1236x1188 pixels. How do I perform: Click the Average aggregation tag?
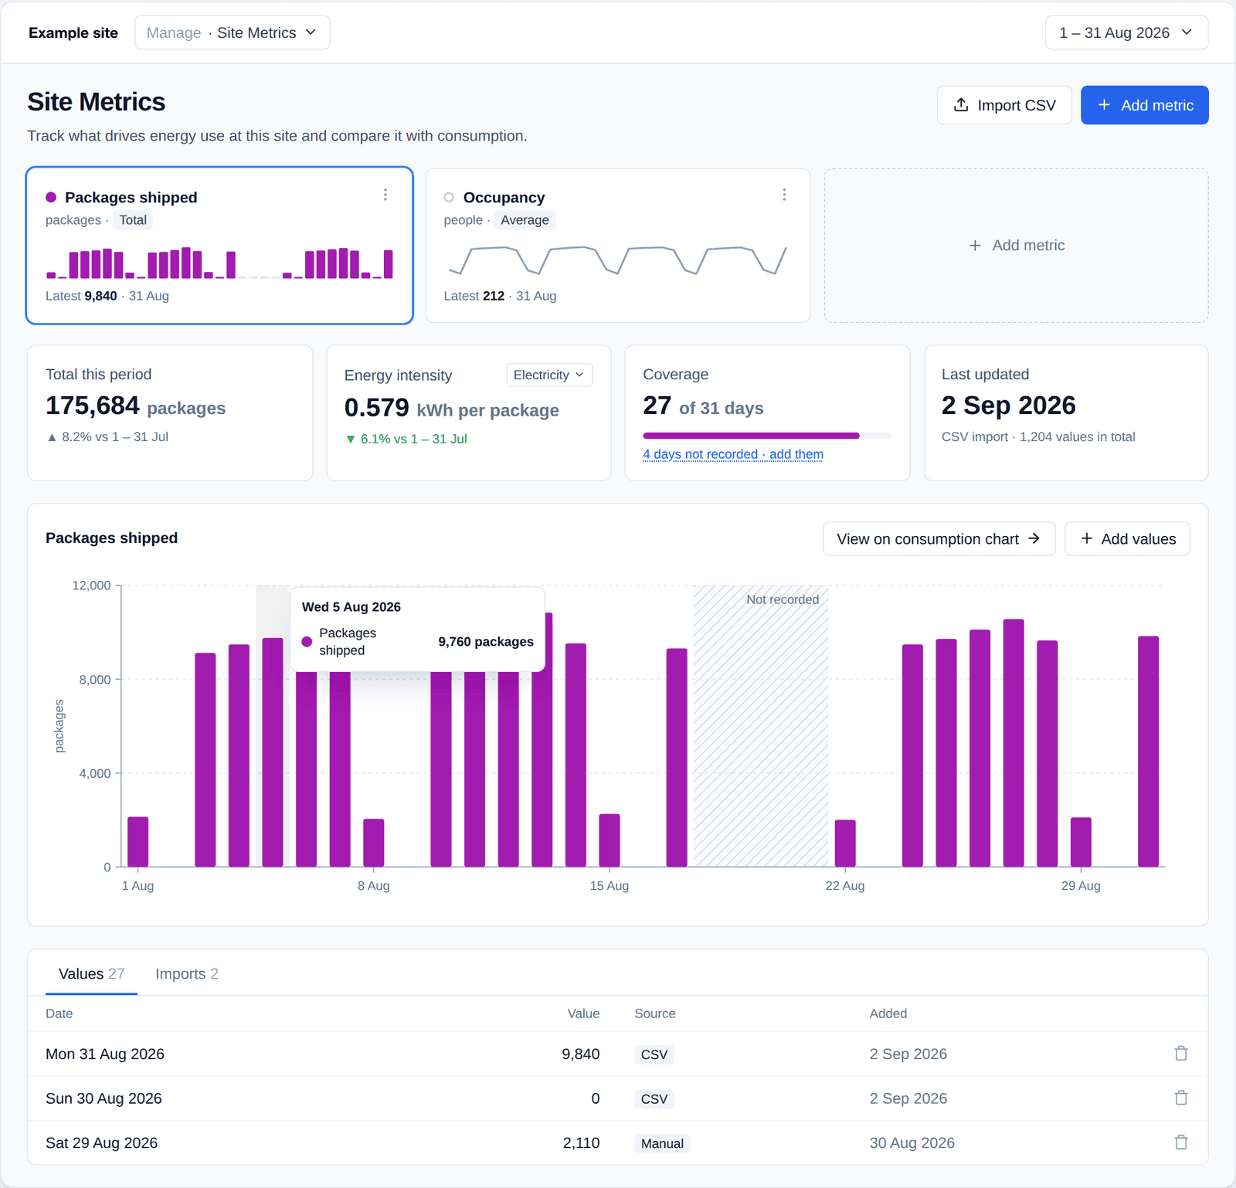525,220
